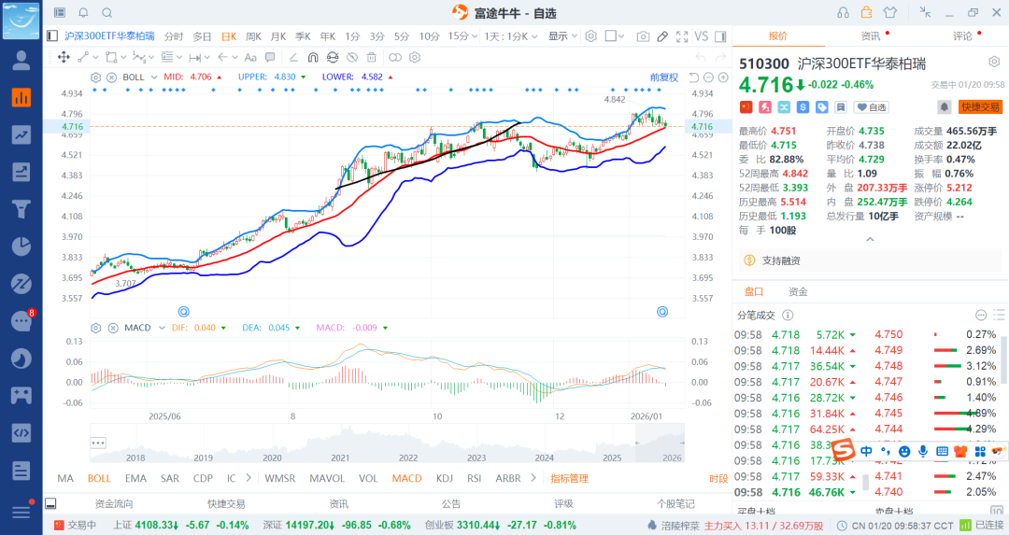
Task: Select the pencil drawing tool
Action: (662, 36)
